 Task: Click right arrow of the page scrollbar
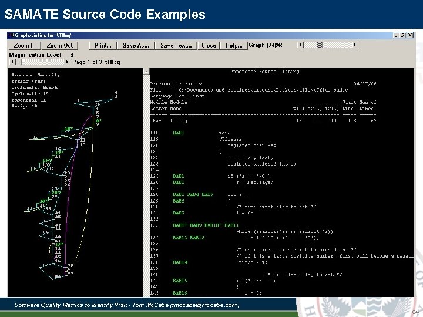(68, 62)
